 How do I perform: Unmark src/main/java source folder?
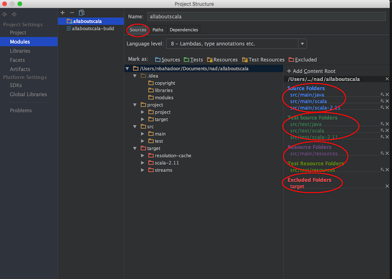point(388,95)
